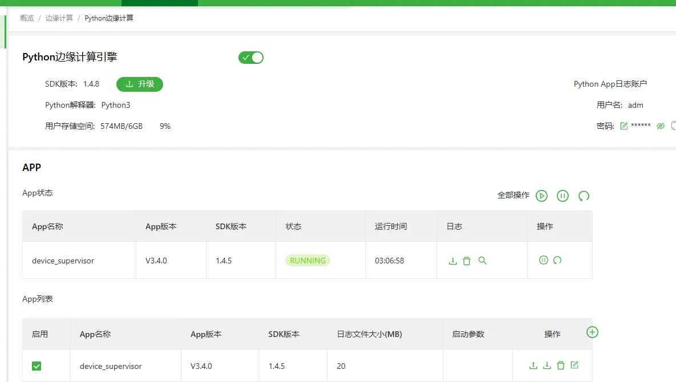Click the Python App日志账户 label

pos(610,84)
